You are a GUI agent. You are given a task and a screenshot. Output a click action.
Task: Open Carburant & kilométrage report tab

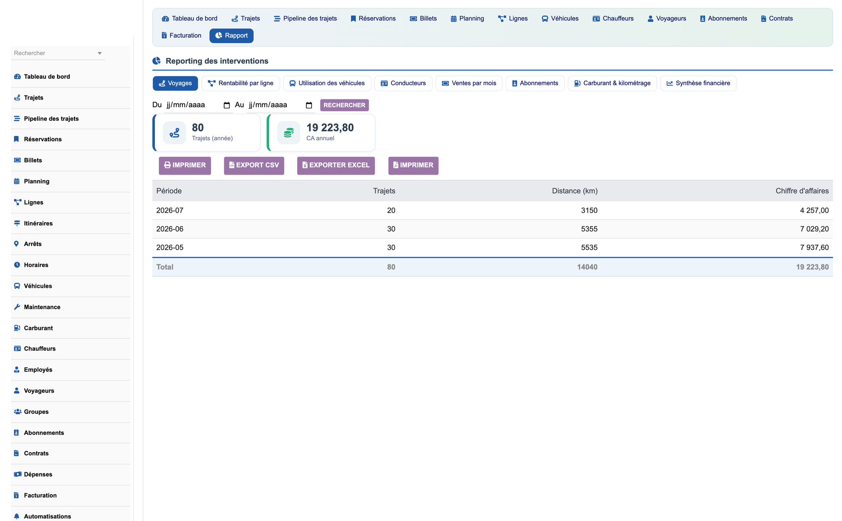click(612, 83)
